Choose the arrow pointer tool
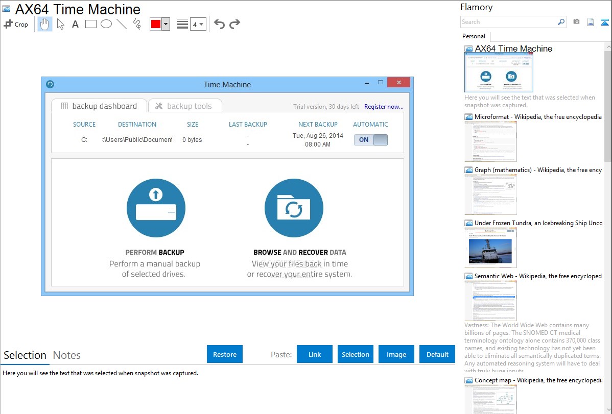The height and width of the screenshot is (414, 612). (60, 24)
